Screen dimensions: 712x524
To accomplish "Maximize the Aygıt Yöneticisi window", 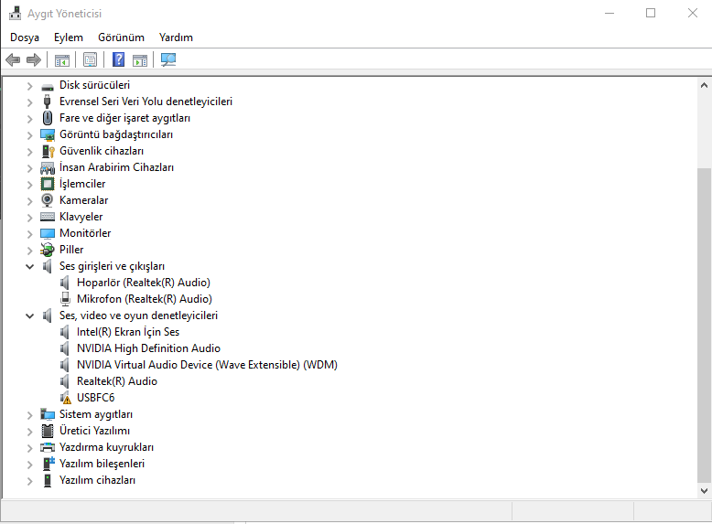I will tap(651, 13).
